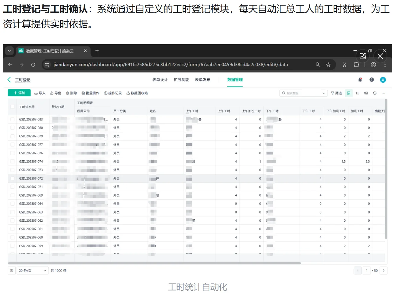Viewport: 393px width, 294px height.
Task: Click the 操作记录 operation log icon
Action: pyautogui.click(x=113, y=93)
